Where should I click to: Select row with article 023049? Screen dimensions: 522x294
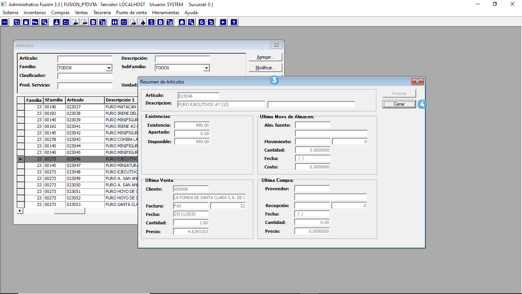(x=77, y=178)
